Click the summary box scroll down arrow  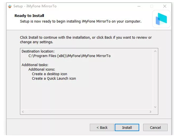pyautogui.click(x=155, y=107)
